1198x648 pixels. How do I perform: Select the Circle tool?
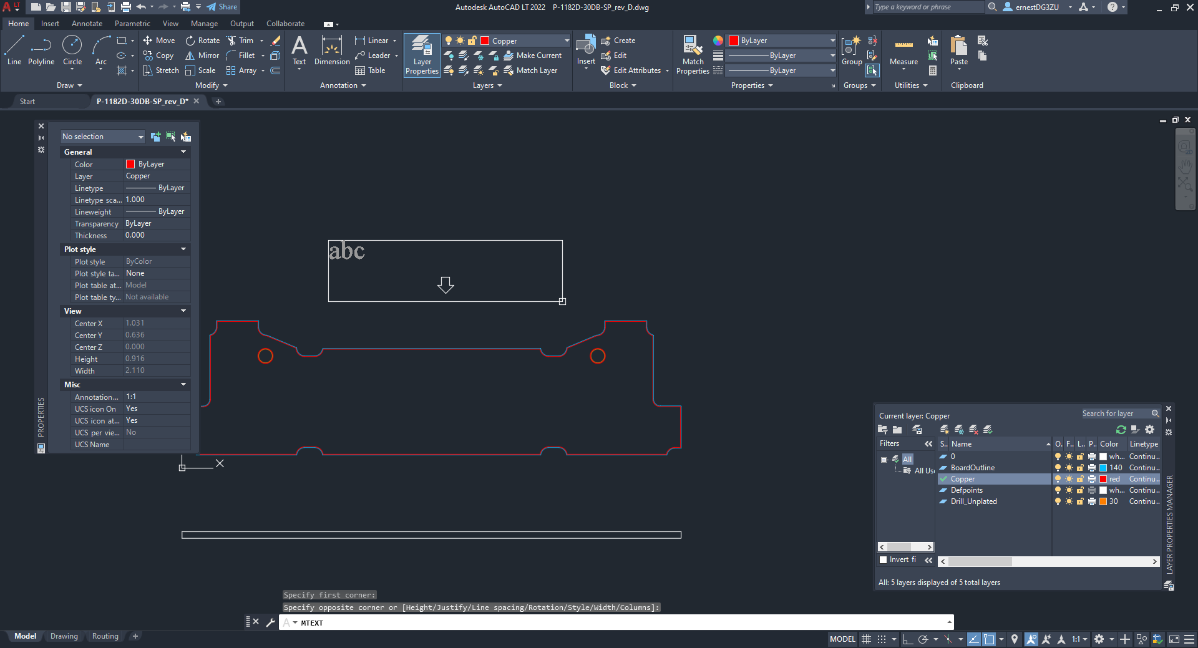click(x=72, y=50)
